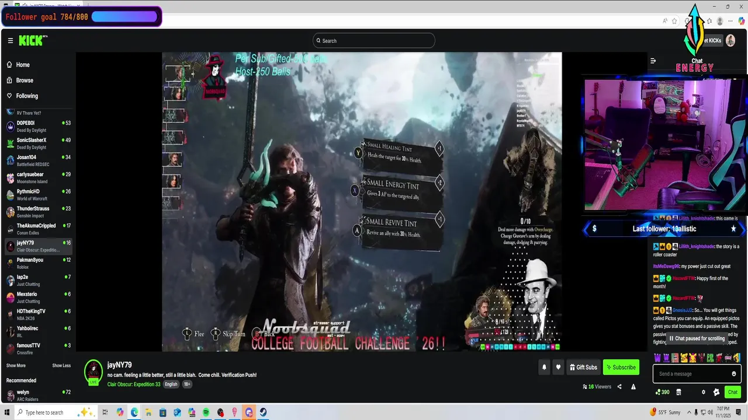748x420 pixels.
Task: Click the English language tag
Action: tap(171, 384)
